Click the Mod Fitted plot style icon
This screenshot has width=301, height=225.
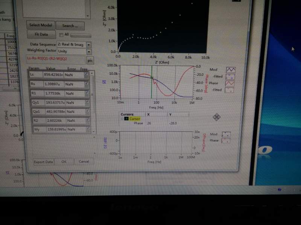(230, 77)
